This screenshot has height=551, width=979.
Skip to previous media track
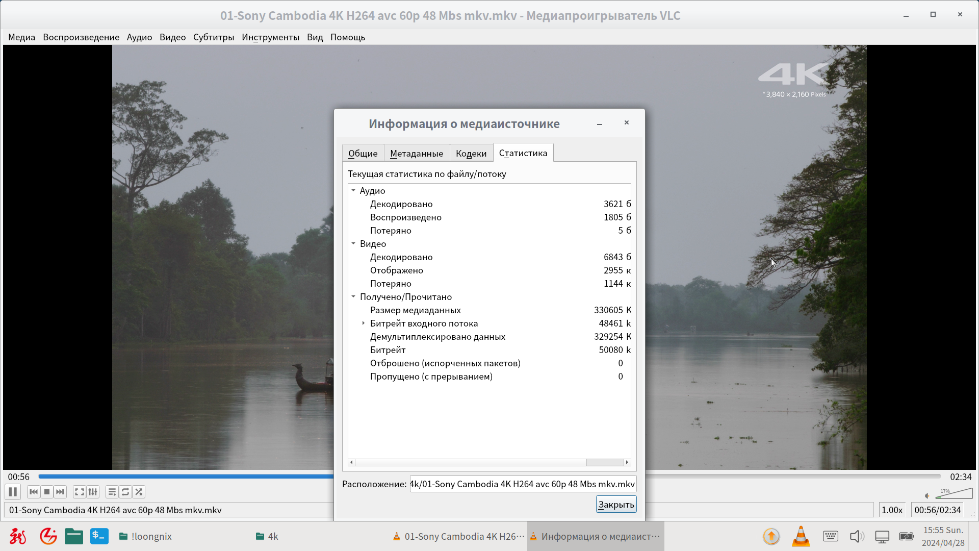click(34, 492)
